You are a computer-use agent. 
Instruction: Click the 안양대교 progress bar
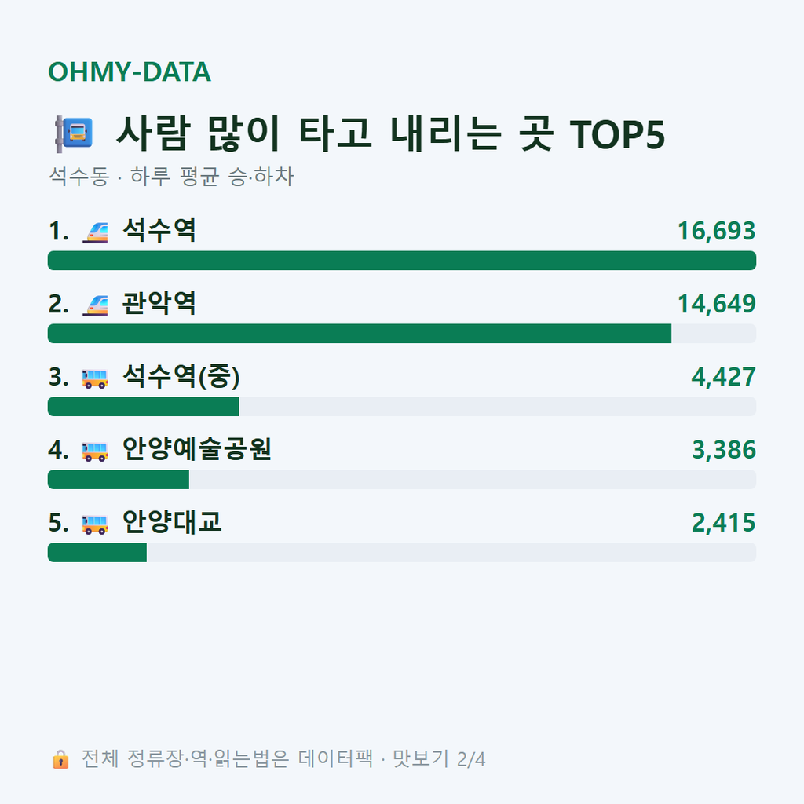(x=402, y=552)
